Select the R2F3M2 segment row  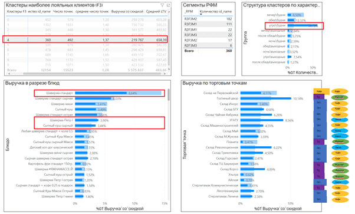coord(208,40)
